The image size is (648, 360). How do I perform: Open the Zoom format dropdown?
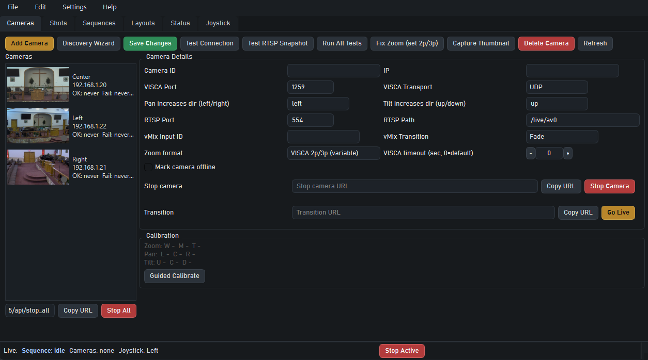click(x=333, y=153)
